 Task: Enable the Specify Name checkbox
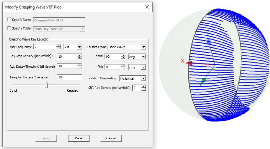[x=9, y=19]
